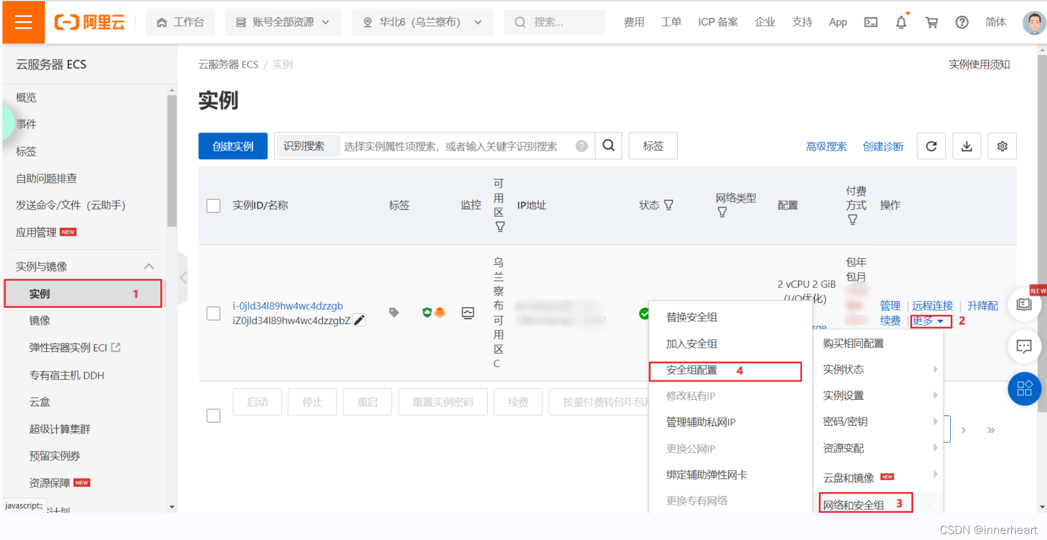Click the 升降配 link

[983, 306]
